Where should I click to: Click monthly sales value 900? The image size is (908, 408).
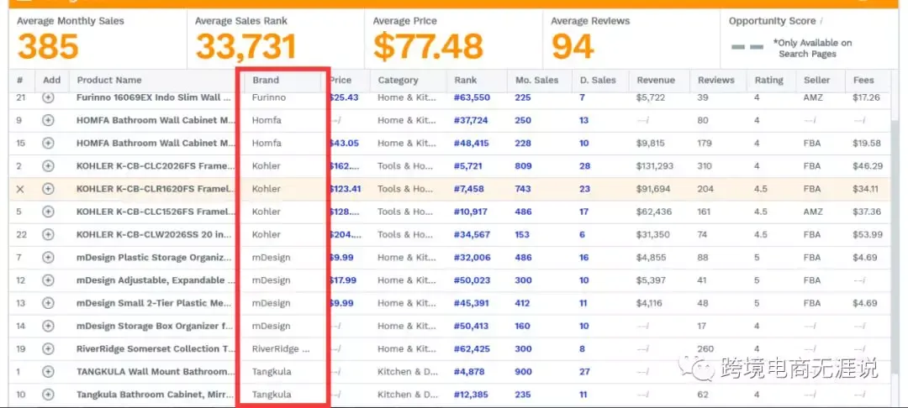click(523, 372)
